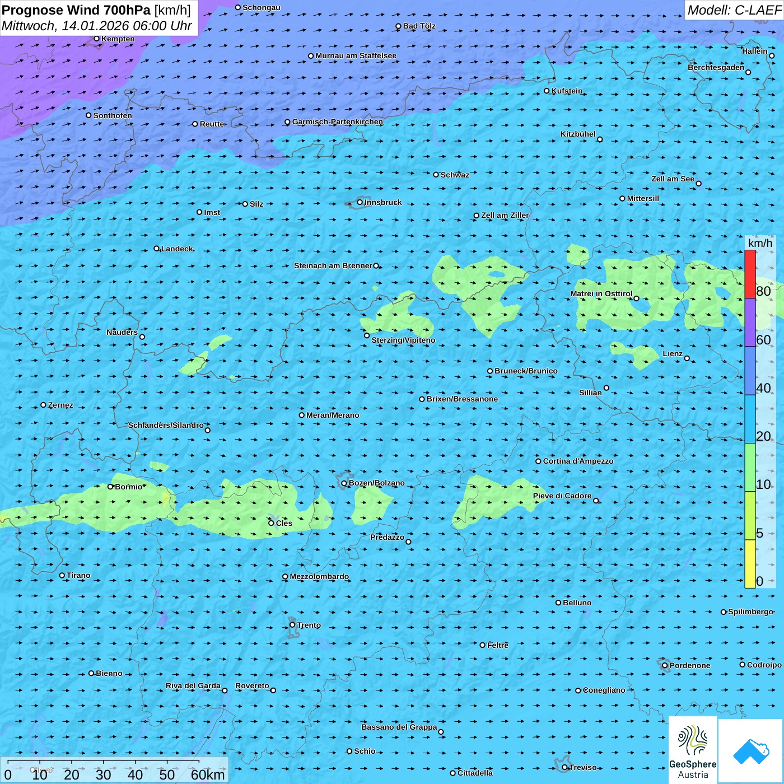
Task: Select the Bruneck/Brunico label
Action: (x=526, y=371)
